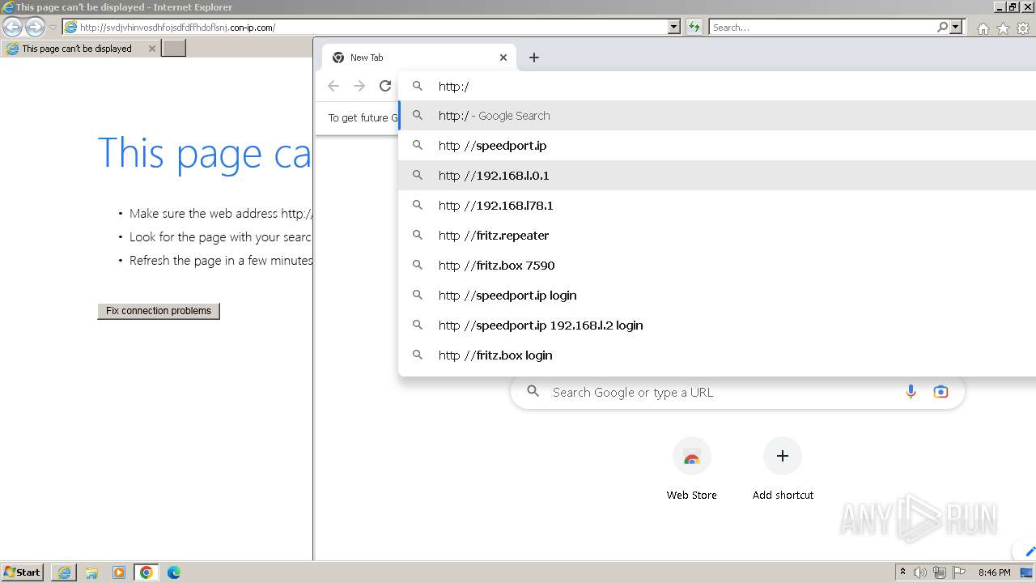Click Chrome back arrow
The width and height of the screenshot is (1036, 583).
333,86
